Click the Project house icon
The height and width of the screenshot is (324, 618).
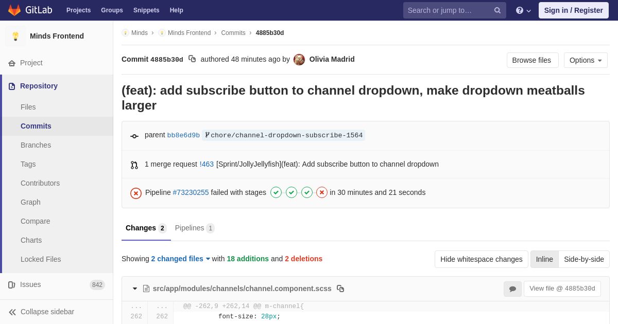(x=12, y=63)
